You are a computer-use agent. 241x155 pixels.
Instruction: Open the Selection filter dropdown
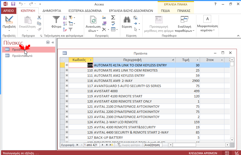72,18
